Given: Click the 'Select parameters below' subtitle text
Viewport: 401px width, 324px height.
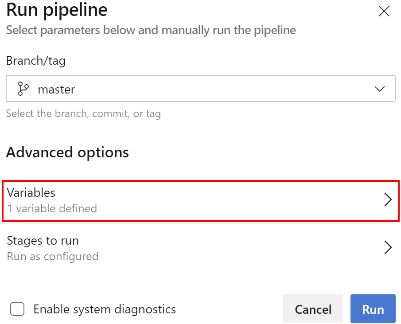Looking at the screenshot, I should click(x=151, y=31).
